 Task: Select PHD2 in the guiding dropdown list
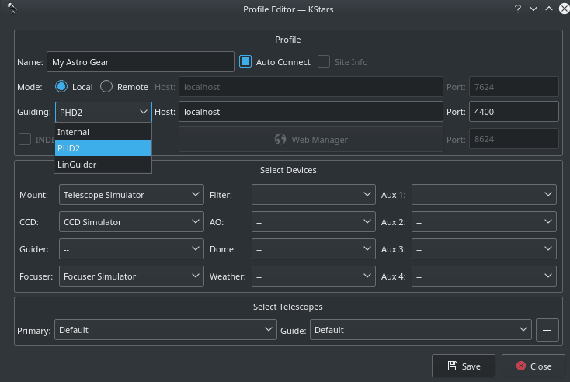[x=103, y=148]
